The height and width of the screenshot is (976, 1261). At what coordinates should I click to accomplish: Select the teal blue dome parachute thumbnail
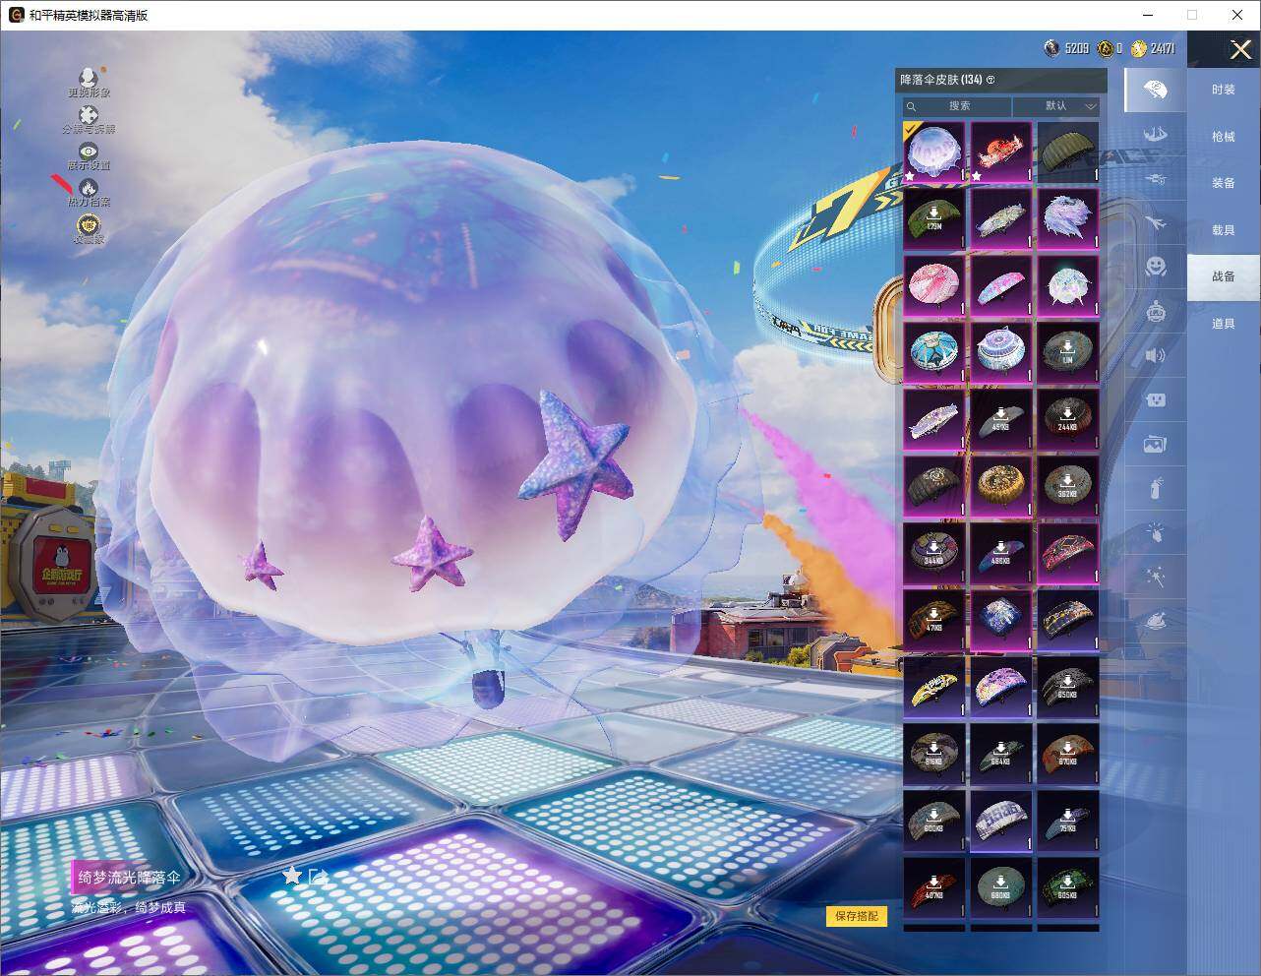point(934,352)
